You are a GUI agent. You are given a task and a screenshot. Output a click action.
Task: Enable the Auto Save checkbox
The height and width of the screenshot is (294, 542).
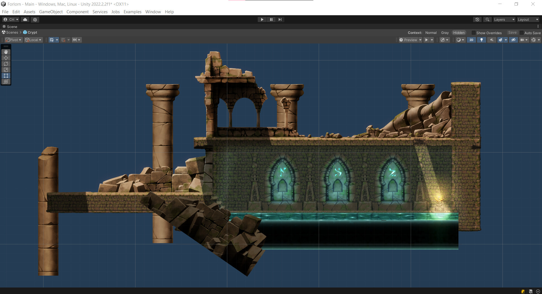tap(522, 33)
